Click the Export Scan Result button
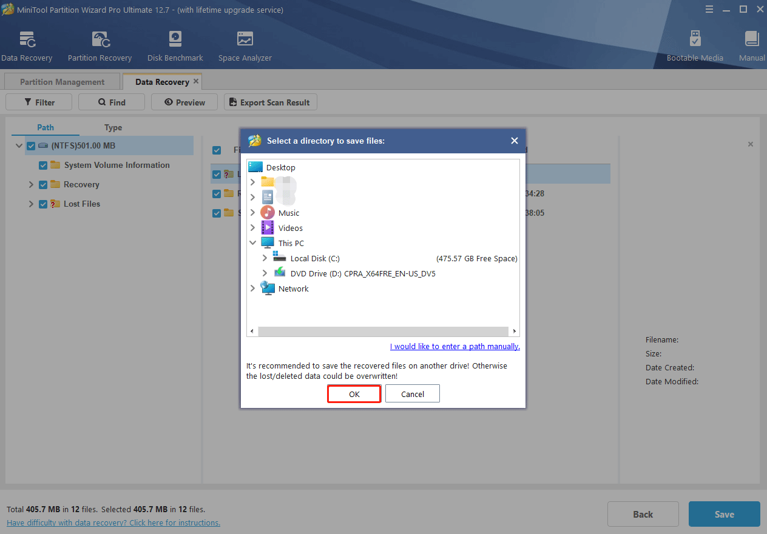The image size is (767, 534). coord(270,102)
